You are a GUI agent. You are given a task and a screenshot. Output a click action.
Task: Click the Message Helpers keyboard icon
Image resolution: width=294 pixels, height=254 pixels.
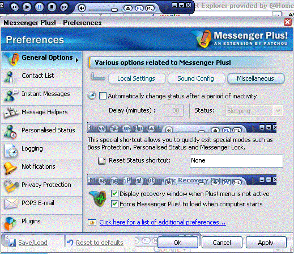click(11, 113)
